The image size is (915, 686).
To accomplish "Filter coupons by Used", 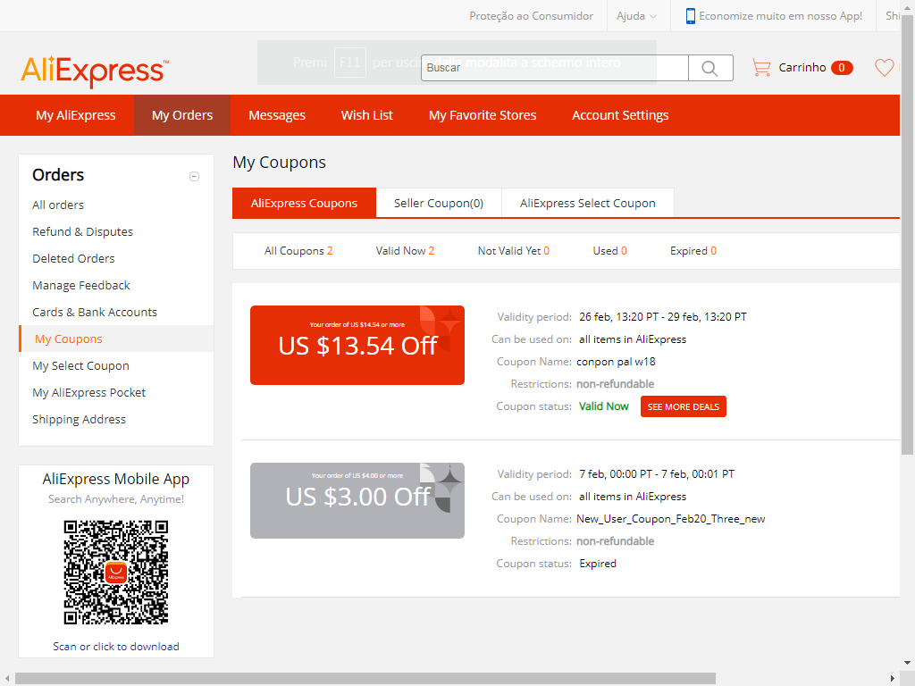I will [609, 251].
